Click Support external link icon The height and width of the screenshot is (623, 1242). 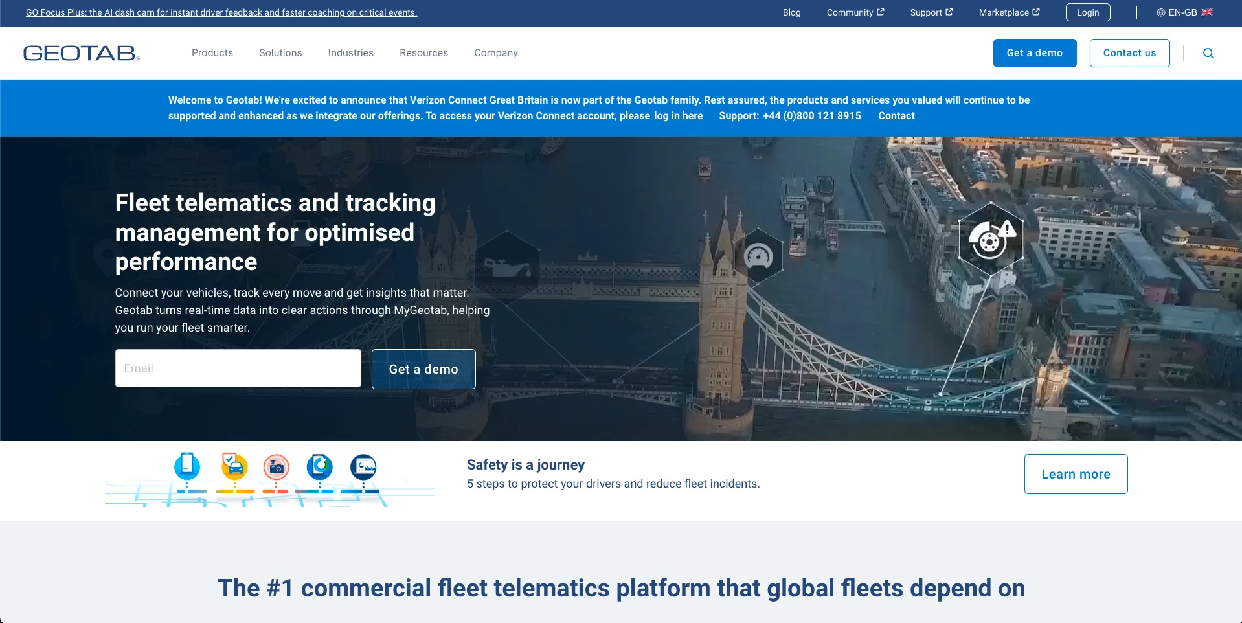949,12
